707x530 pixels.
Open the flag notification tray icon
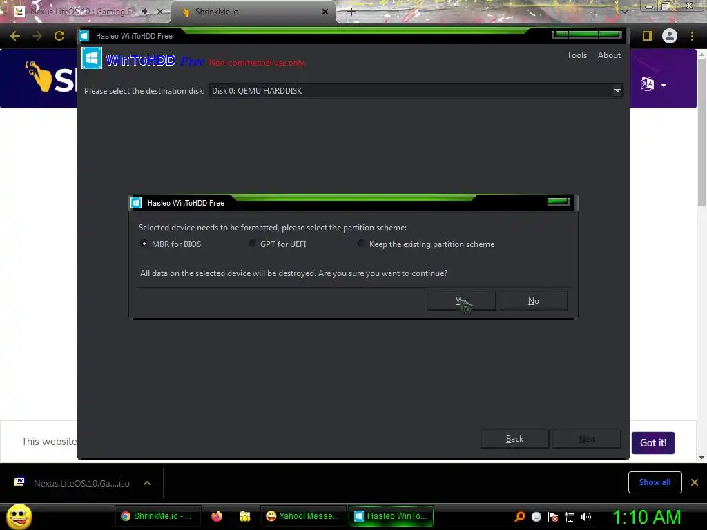(x=553, y=517)
